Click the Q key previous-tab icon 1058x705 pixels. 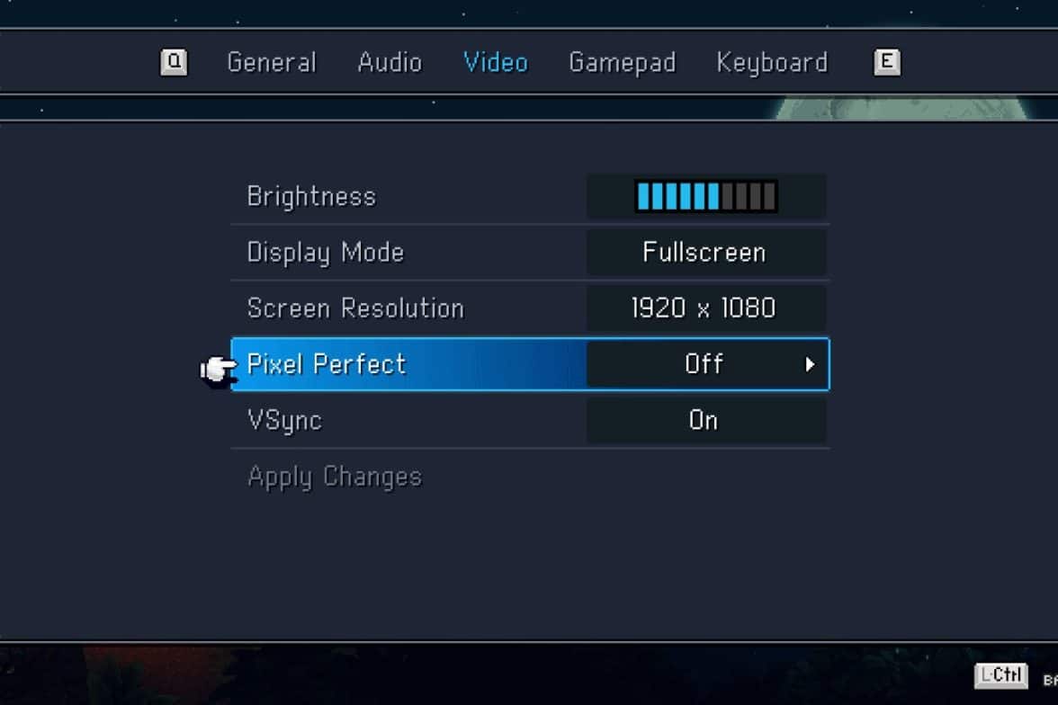pos(174,63)
